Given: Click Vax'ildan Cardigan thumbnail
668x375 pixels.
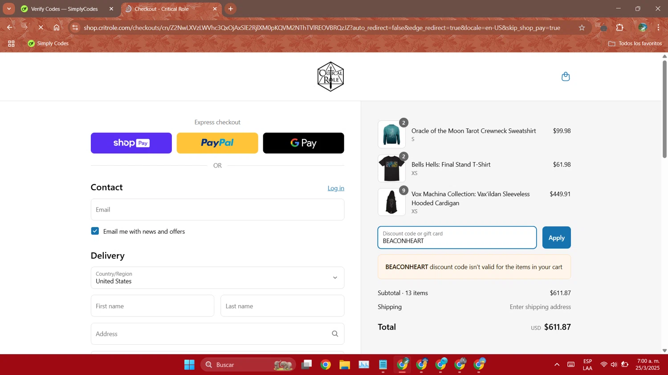Looking at the screenshot, I should click(x=391, y=202).
